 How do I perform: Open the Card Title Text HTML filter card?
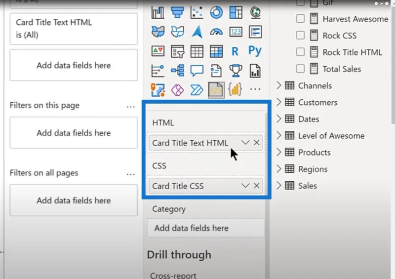tap(74, 29)
